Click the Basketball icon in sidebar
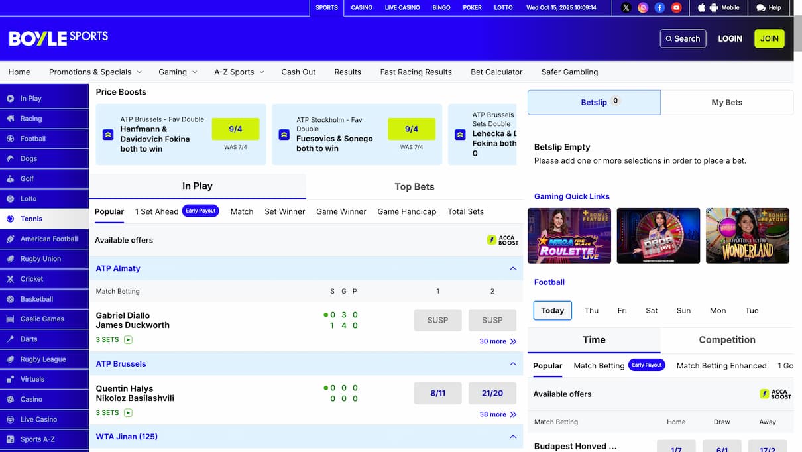802x452 pixels. pos(10,299)
